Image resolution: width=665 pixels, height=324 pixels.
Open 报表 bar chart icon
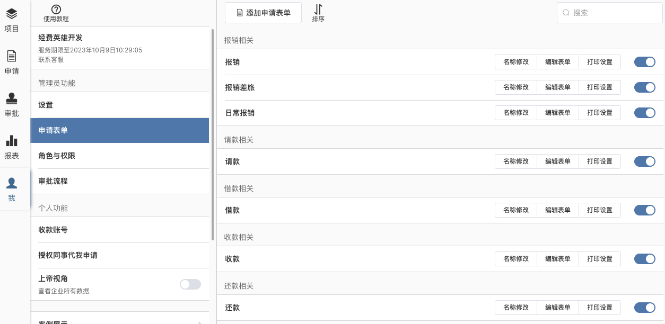point(12,141)
